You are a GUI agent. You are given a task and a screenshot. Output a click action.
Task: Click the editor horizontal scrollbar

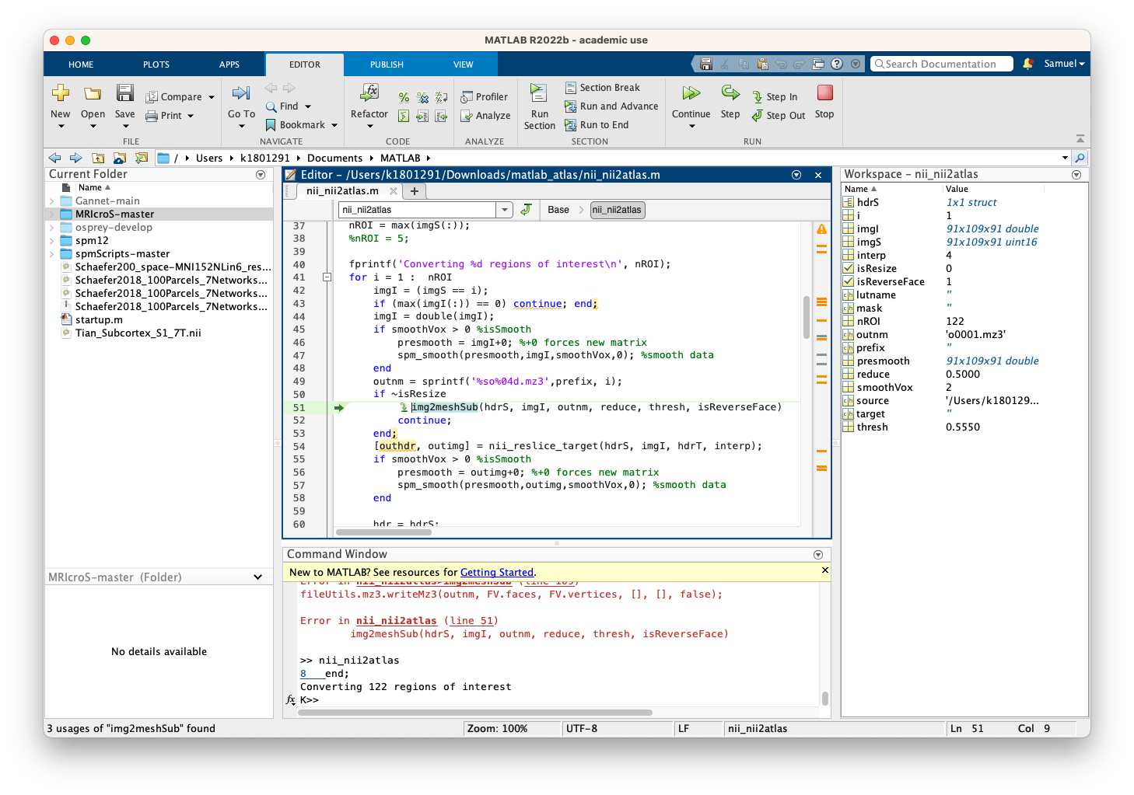[x=383, y=532]
